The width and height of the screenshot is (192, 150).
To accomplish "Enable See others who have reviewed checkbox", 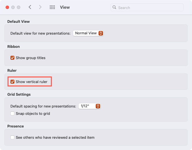I will pos(12,137).
